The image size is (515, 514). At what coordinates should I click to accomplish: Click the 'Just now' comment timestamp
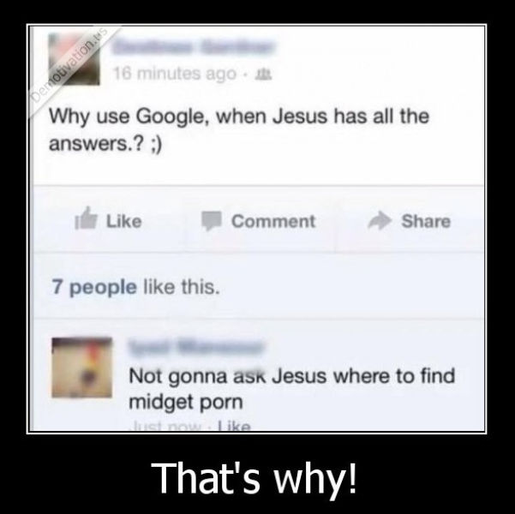tap(166, 427)
